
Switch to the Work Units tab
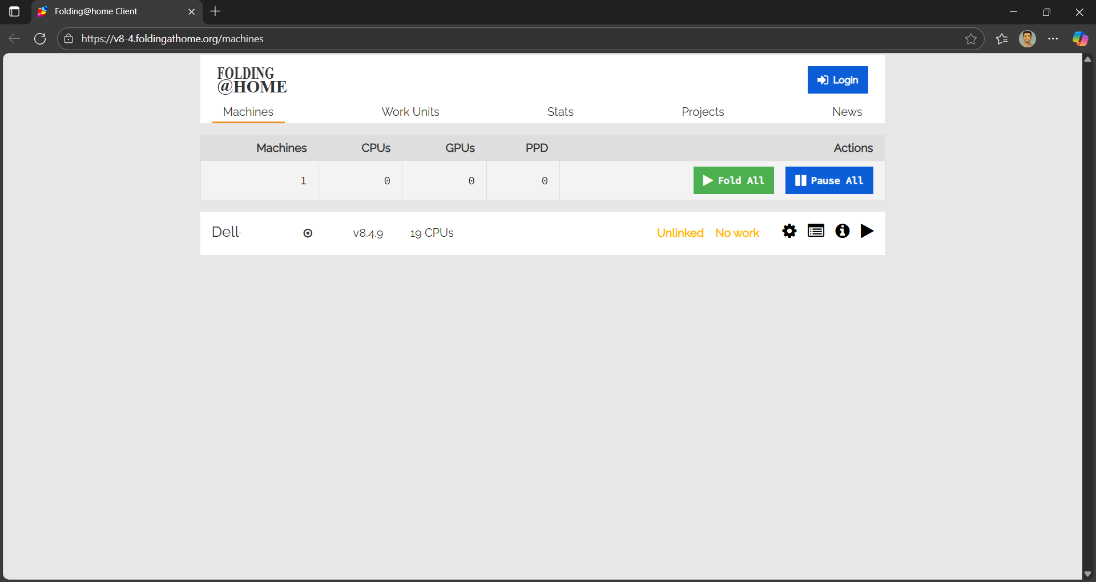pyautogui.click(x=410, y=112)
